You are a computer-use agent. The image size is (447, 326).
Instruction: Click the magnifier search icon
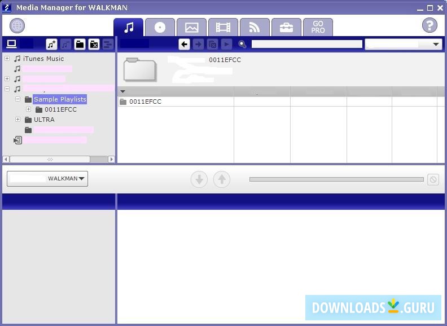(x=242, y=44)
